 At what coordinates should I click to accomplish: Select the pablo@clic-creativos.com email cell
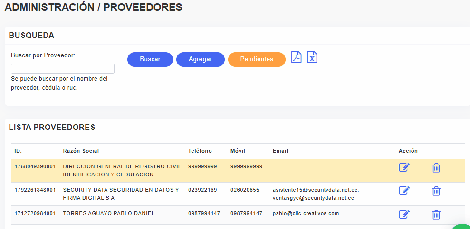[x=306, y=213]
